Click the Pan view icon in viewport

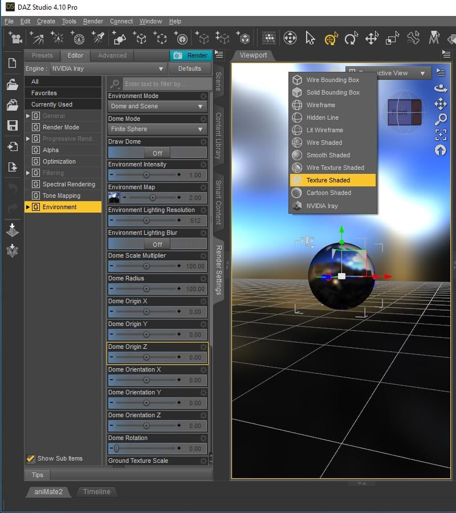pyautogui.click(x=441, y=104)
